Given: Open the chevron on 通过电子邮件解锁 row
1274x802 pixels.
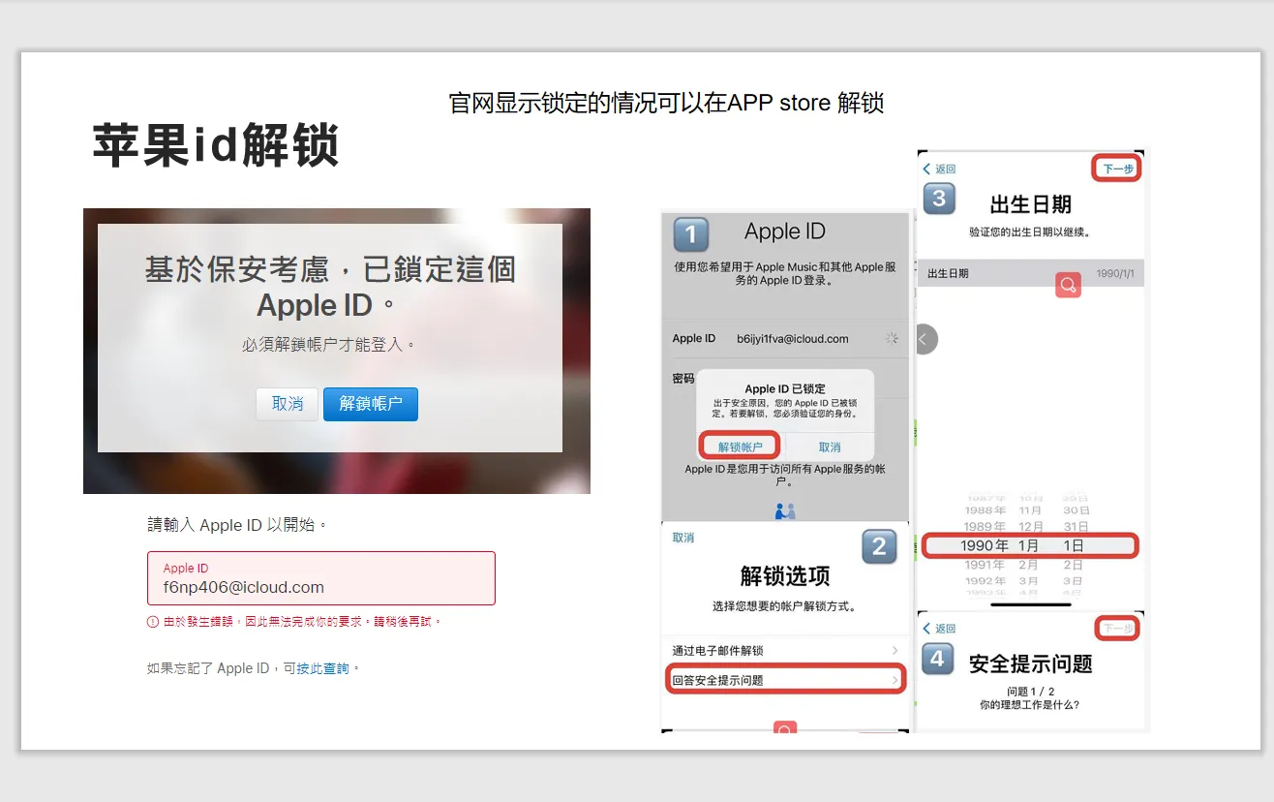Looking at the screenshot, I should click(895, 651).
